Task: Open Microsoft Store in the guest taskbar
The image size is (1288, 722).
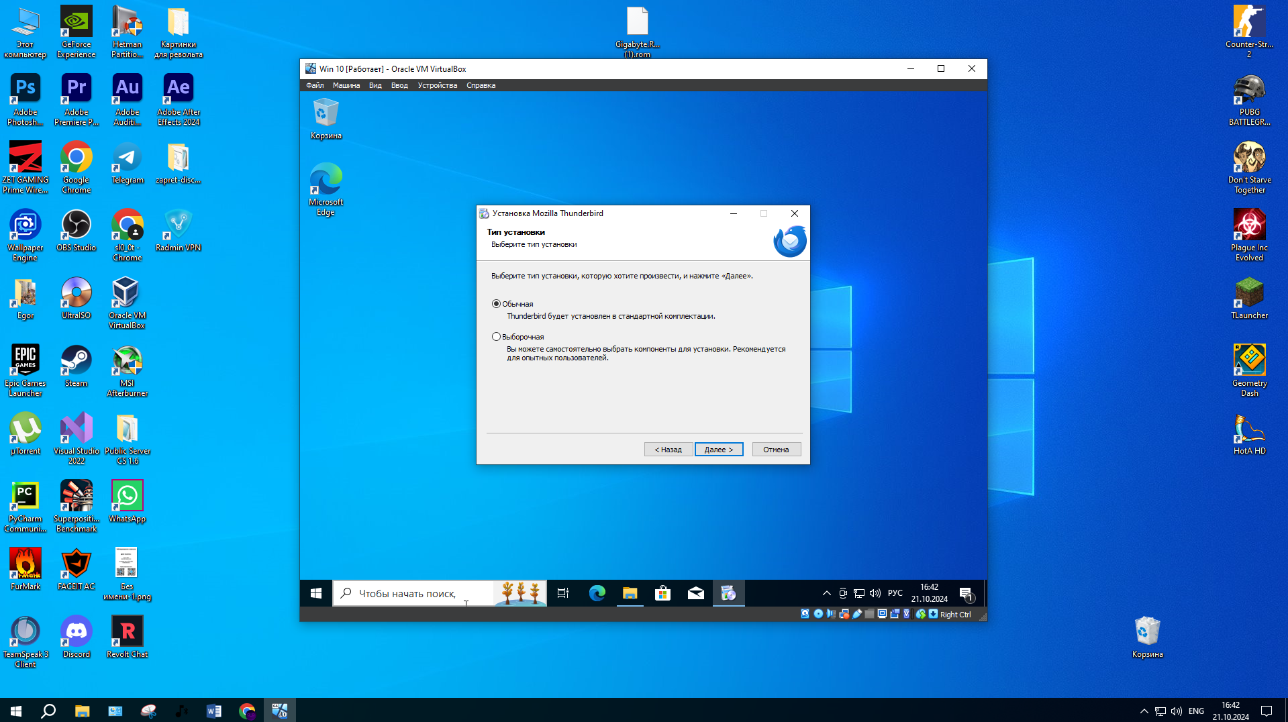Action: [x=662, y=593]
